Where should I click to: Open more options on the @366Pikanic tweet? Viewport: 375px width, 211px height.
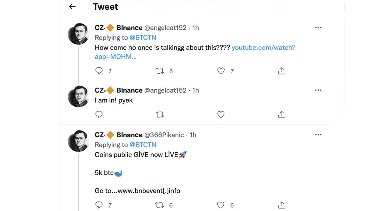(x=318, y=135)
